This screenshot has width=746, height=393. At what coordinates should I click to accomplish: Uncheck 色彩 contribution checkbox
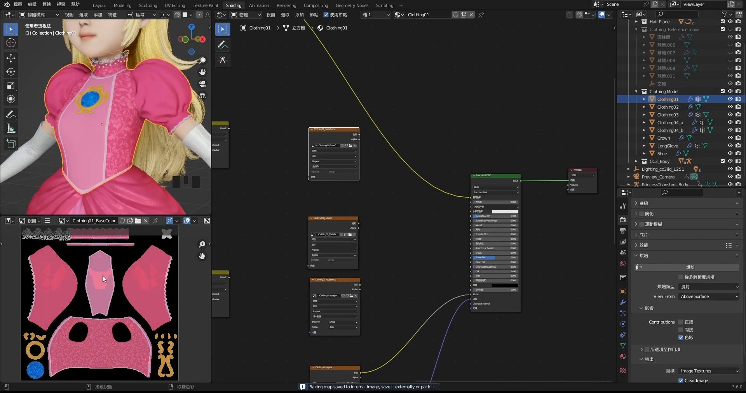point(681,338)
